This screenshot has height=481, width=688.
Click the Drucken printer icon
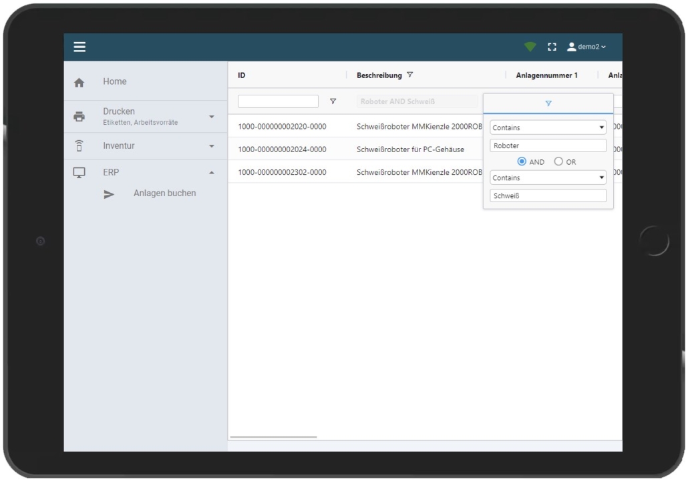(x=79, y=116)
